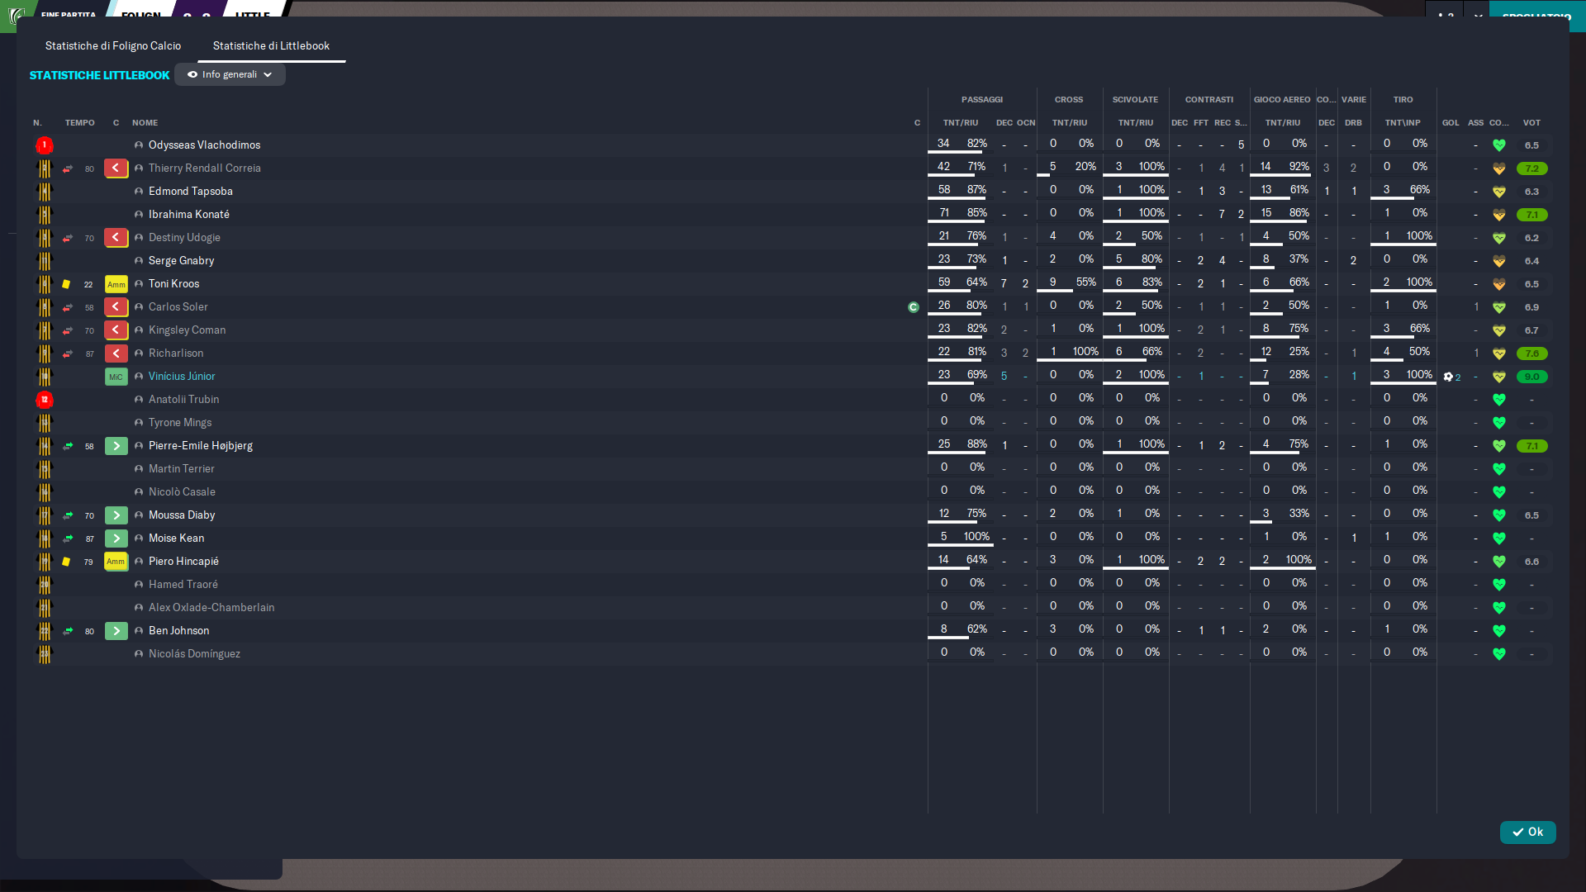Select the Statistiche di Littlebook tab
This screenshot has width=1586, height=892.
(x=271, y=45)
